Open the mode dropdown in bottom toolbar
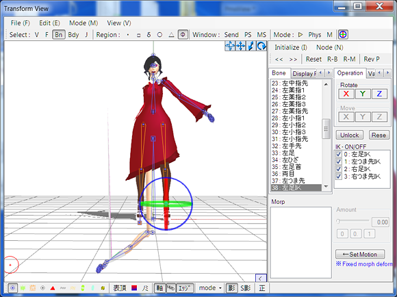The width and height of the screenshot is (397, 297). 210,288
